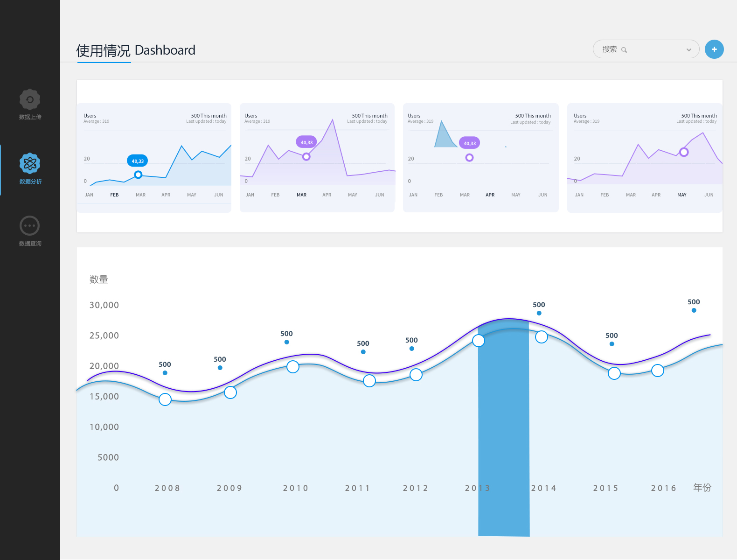Click 'Last updated : today' in third card
The height and width of the screenshot is (560, 737).
530,122
